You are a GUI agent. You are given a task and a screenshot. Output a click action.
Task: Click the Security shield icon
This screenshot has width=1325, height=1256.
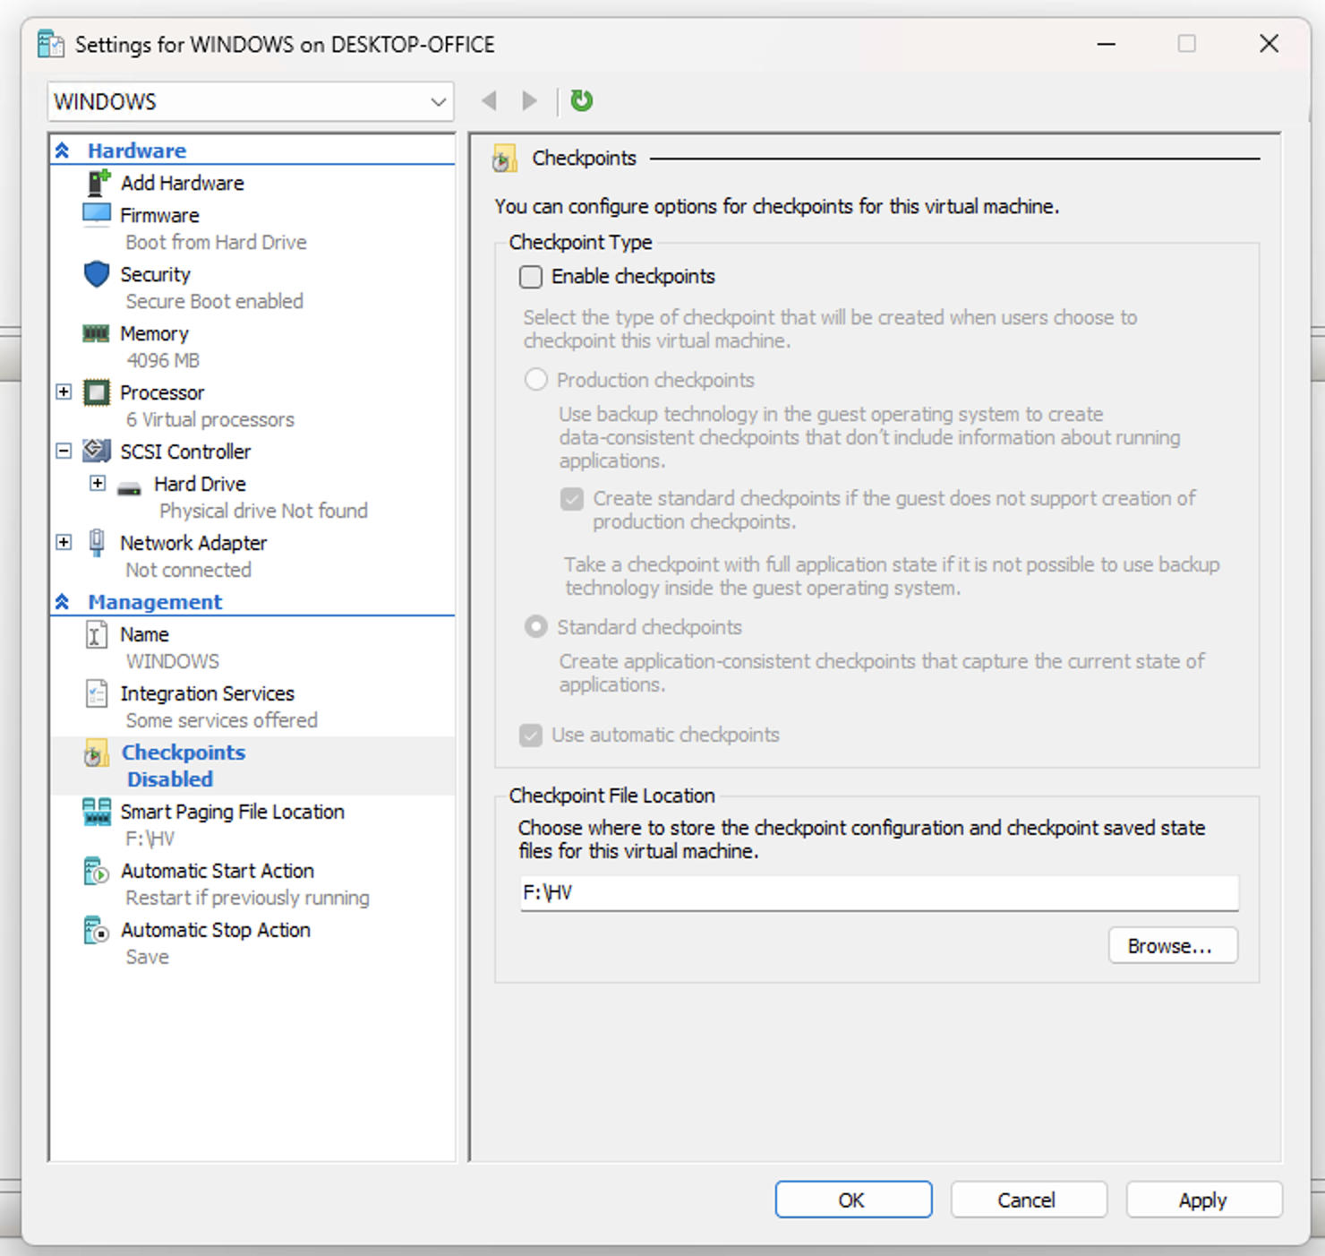pyautogui.click(x=97, y=274)
